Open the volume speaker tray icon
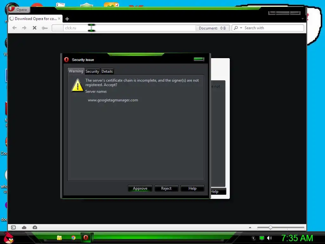The height and width of the screenshot is (244, 325). click(x=269, y=238)
